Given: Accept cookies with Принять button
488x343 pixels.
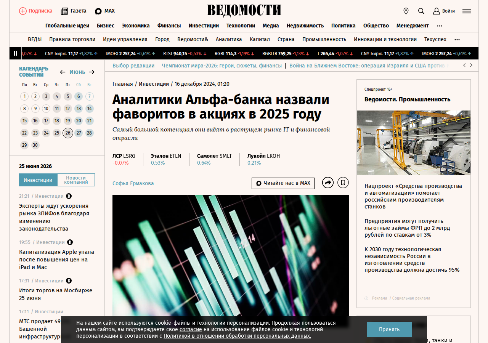Looking at the screenshot, I should (389, 330).
